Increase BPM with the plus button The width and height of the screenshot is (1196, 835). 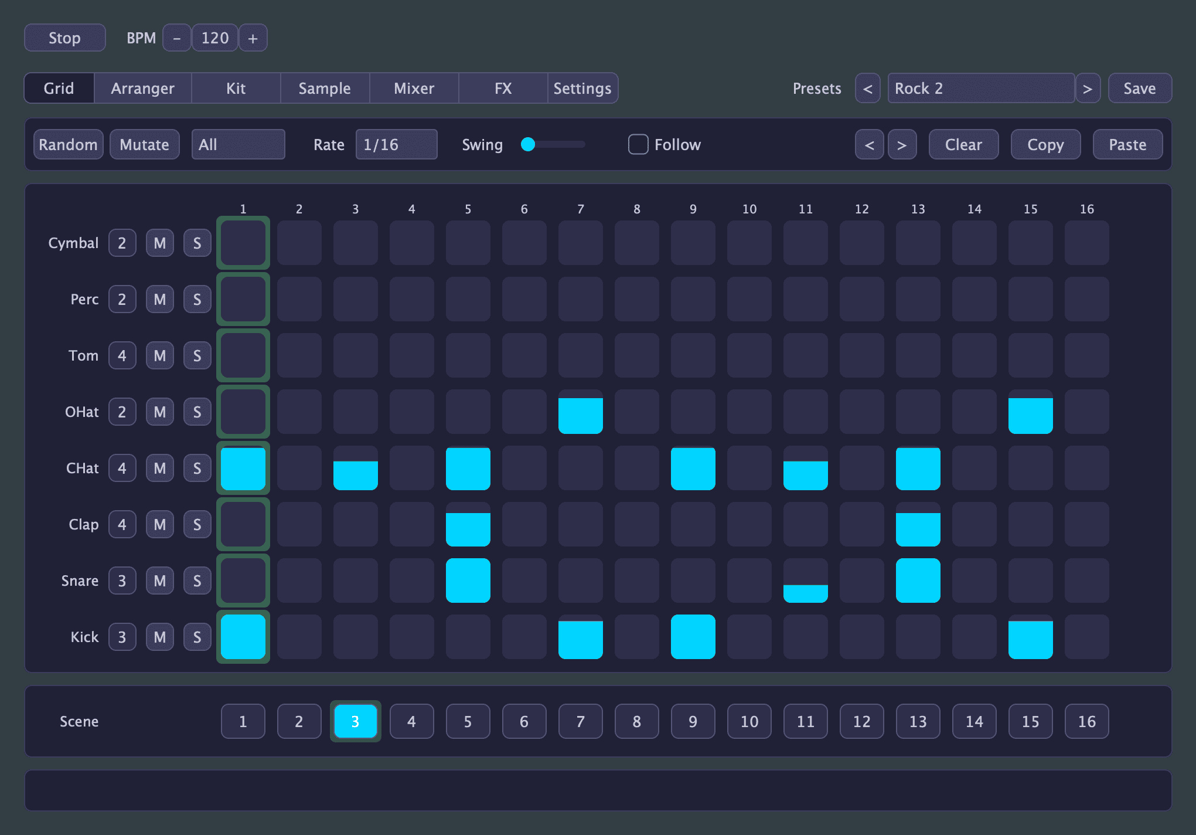(253, 38)
